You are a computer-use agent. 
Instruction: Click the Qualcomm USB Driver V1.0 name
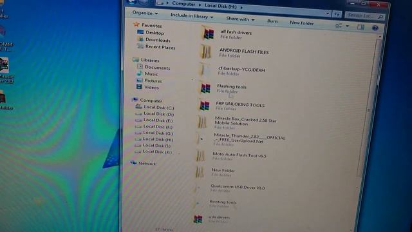click(x=238, y=188)
